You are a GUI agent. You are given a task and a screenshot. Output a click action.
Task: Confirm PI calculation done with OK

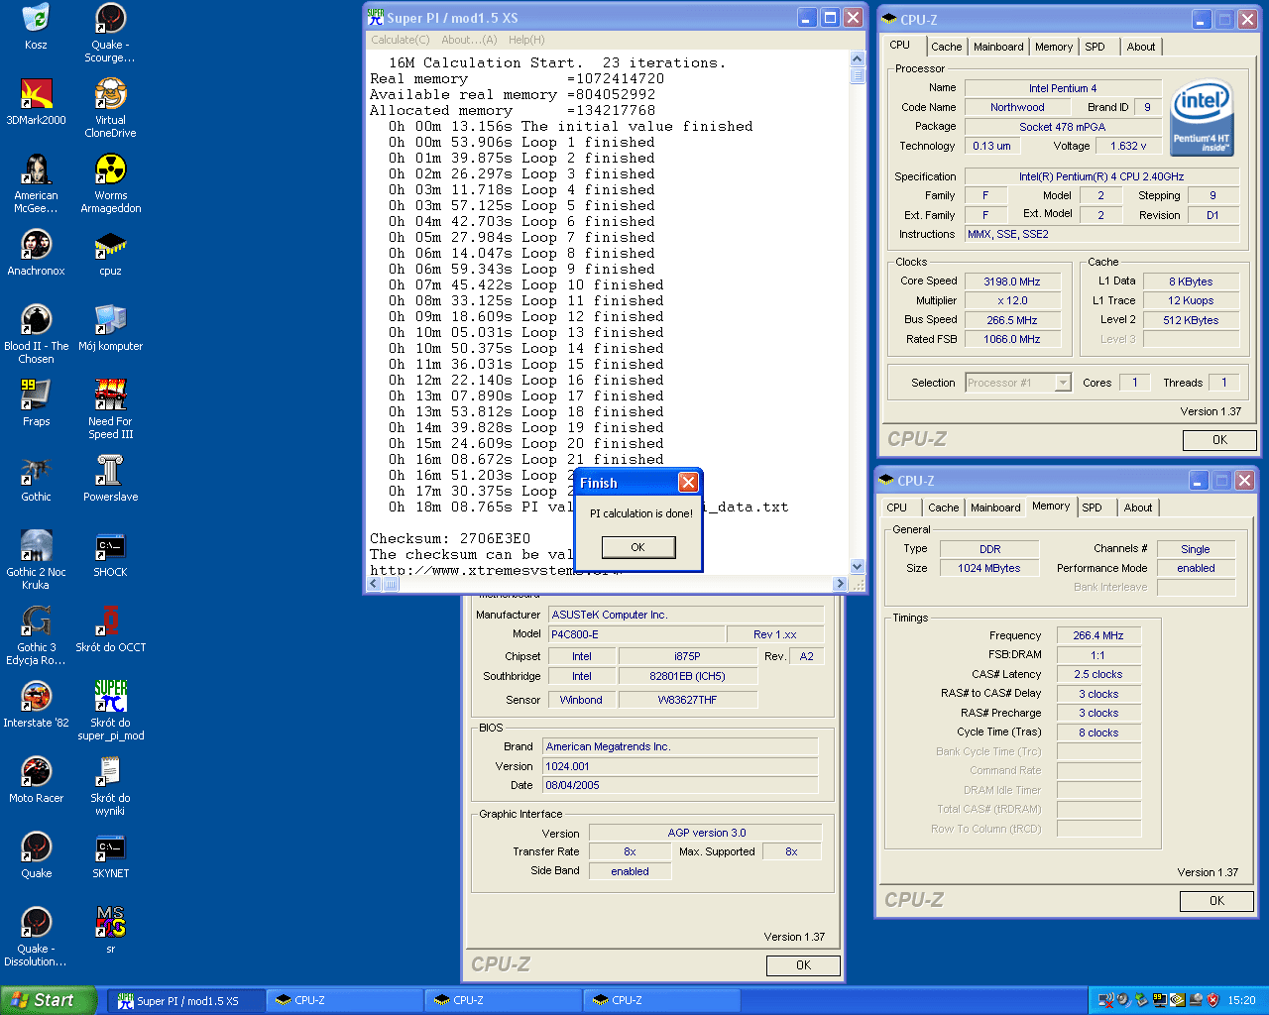(x=637, y=547)
